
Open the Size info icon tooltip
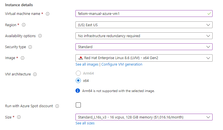click(19, 117)
